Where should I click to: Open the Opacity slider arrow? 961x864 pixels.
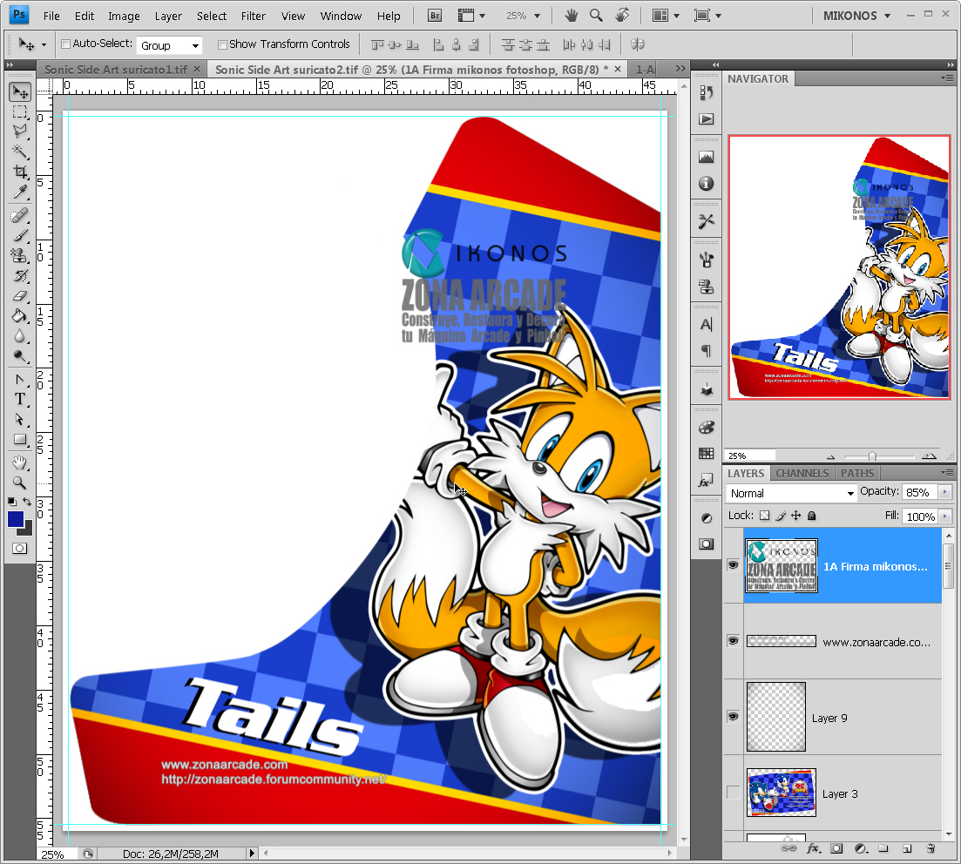click(x=944, y=492)
